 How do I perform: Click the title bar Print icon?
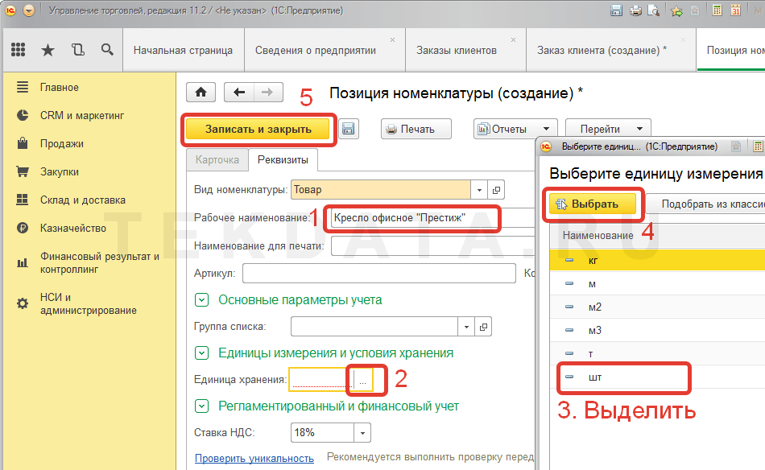point(635,10)
